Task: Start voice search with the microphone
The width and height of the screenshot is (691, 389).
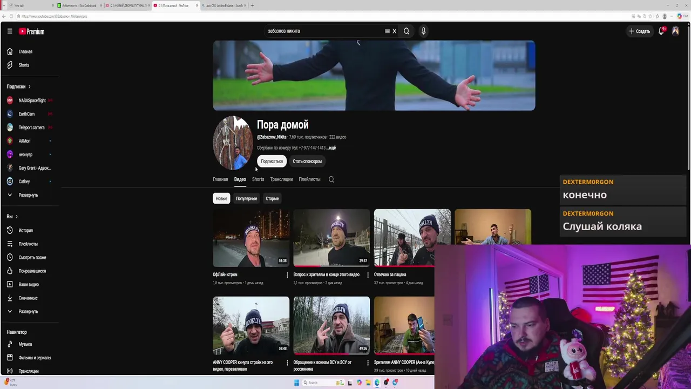Action: (423, 31)
